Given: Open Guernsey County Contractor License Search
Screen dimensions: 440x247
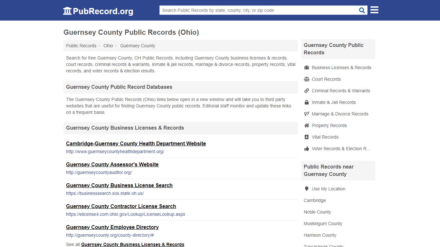Looking at the screenshot, I should 121,206.
